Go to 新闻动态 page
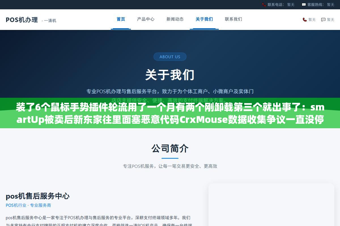The width and height of the screenshot is (340, 226). pos(175,19)
